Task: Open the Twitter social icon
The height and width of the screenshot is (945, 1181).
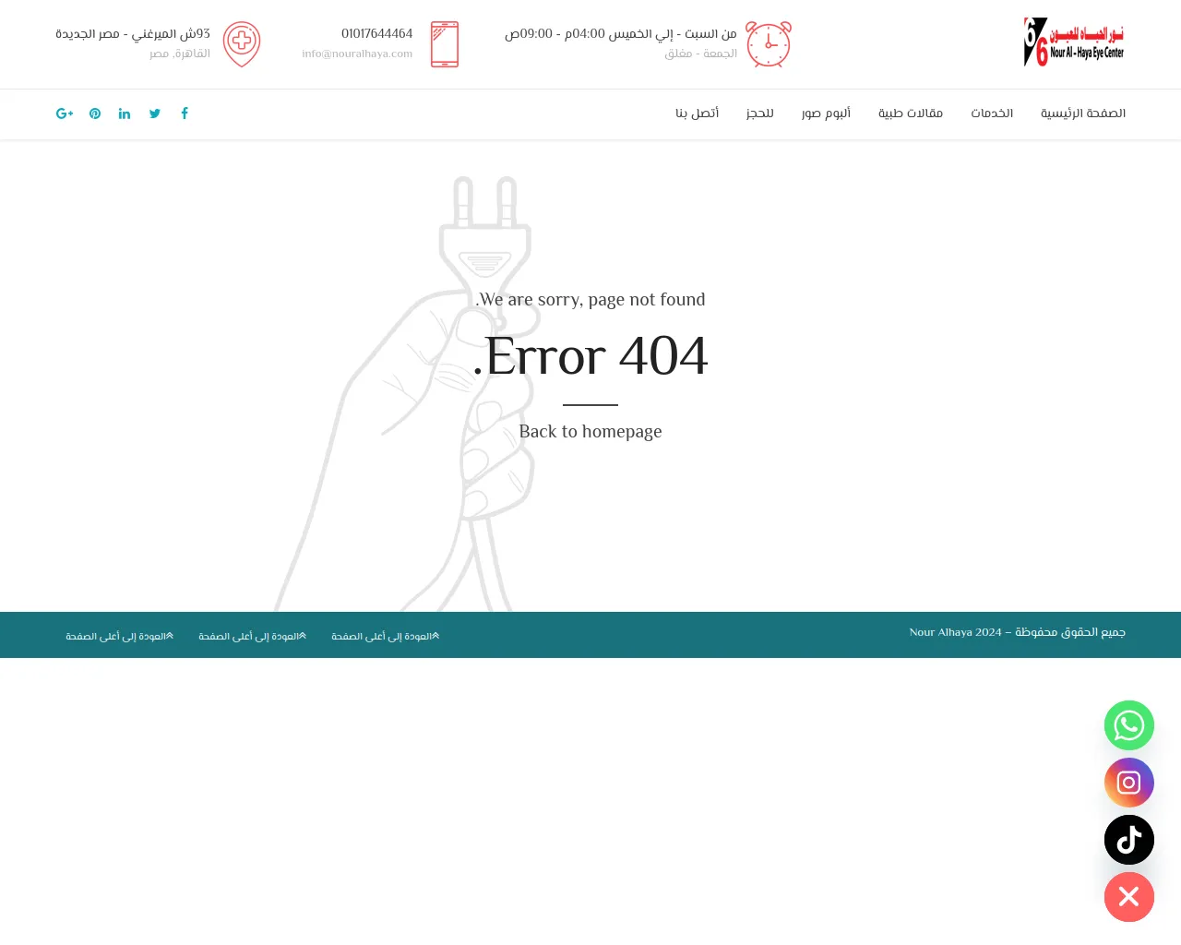Action: 155,114
